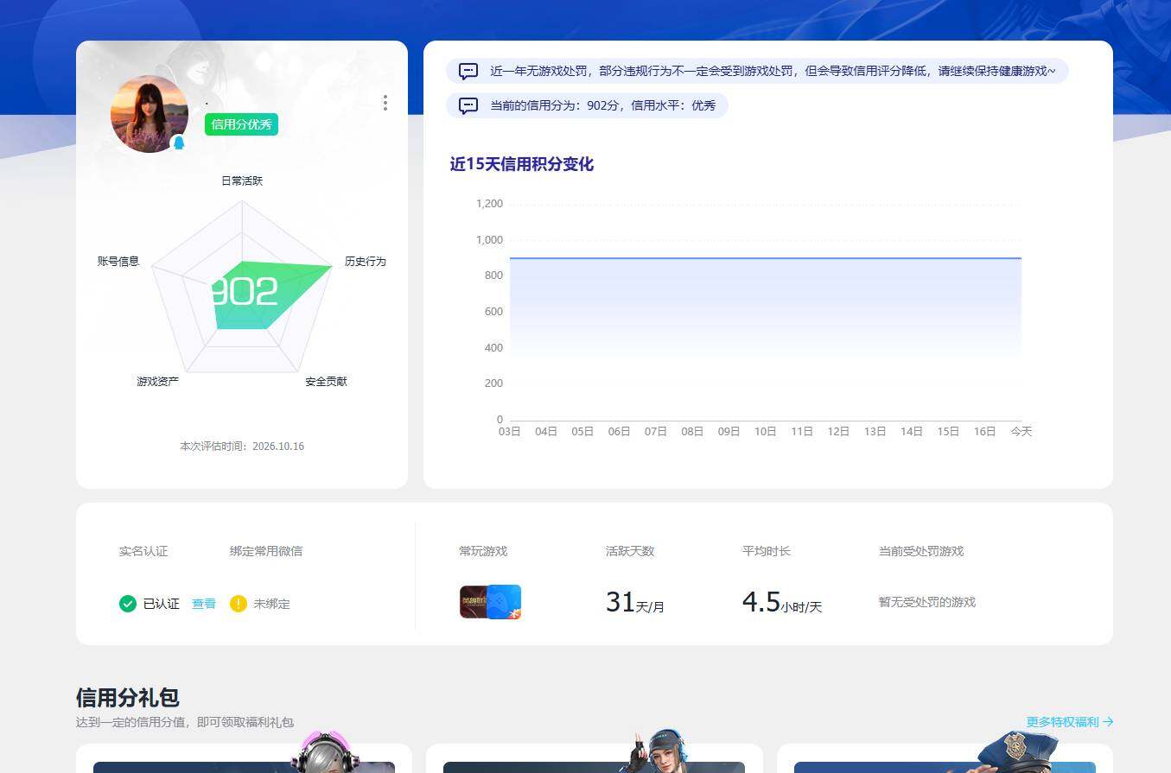Click the speech bubble icon beside 当前的信用分为

coord(468,105)
